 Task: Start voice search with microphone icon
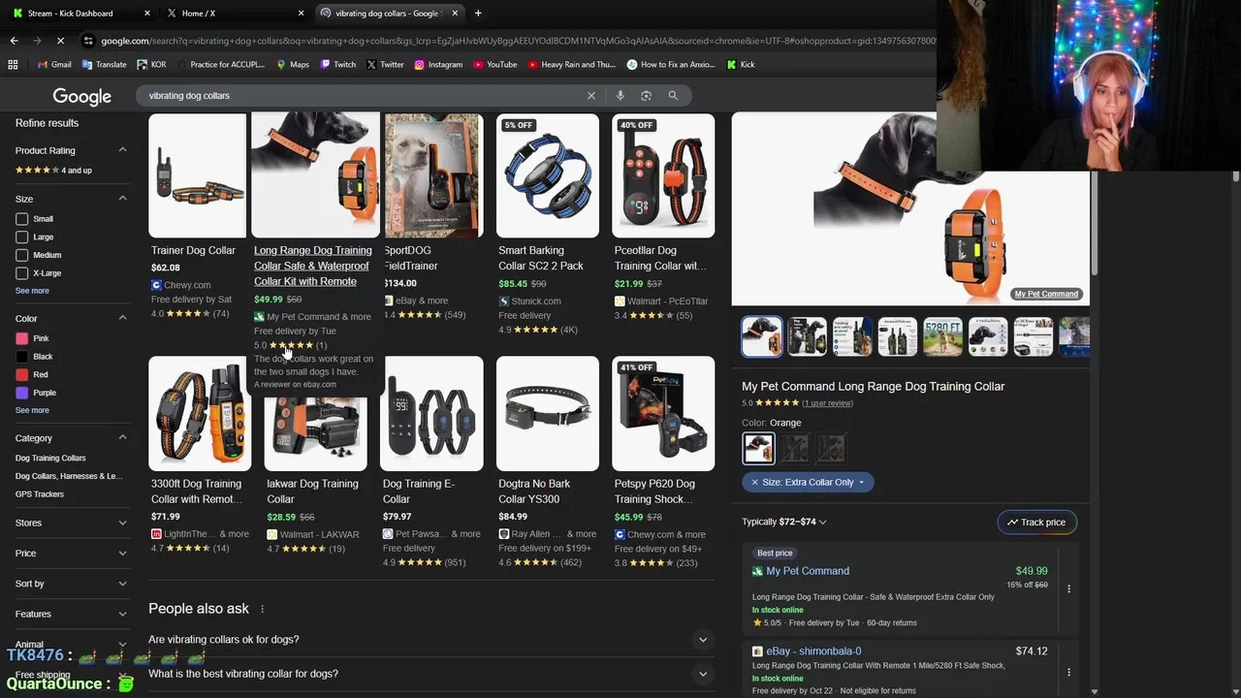(x=620, y=95)
